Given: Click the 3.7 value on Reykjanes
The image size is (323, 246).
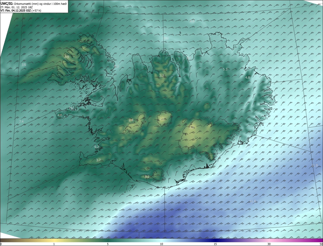Looking at the screenshot, I should click(x=98, y=160).
